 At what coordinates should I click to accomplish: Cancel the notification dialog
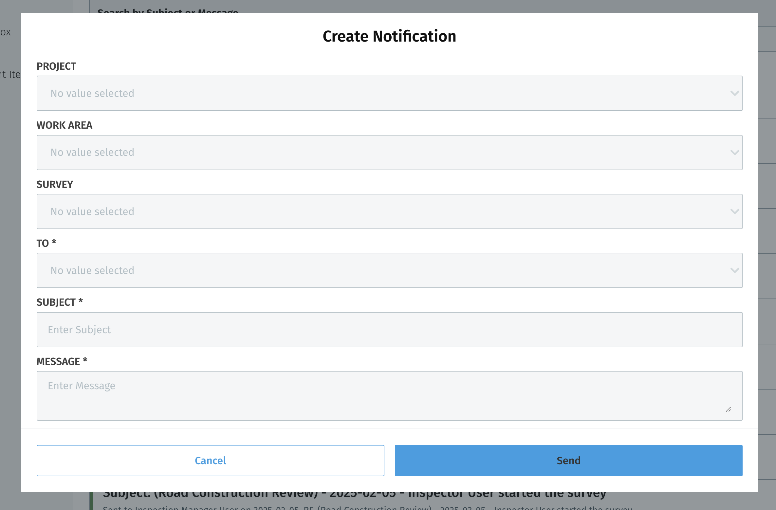210,461
